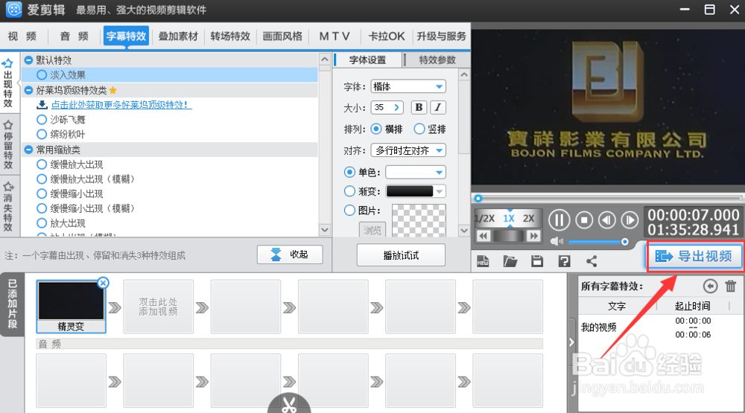Screen dimensions: 745x413
Task: Open the 消失特效 side tab
Action: click(x=8, y=207)
